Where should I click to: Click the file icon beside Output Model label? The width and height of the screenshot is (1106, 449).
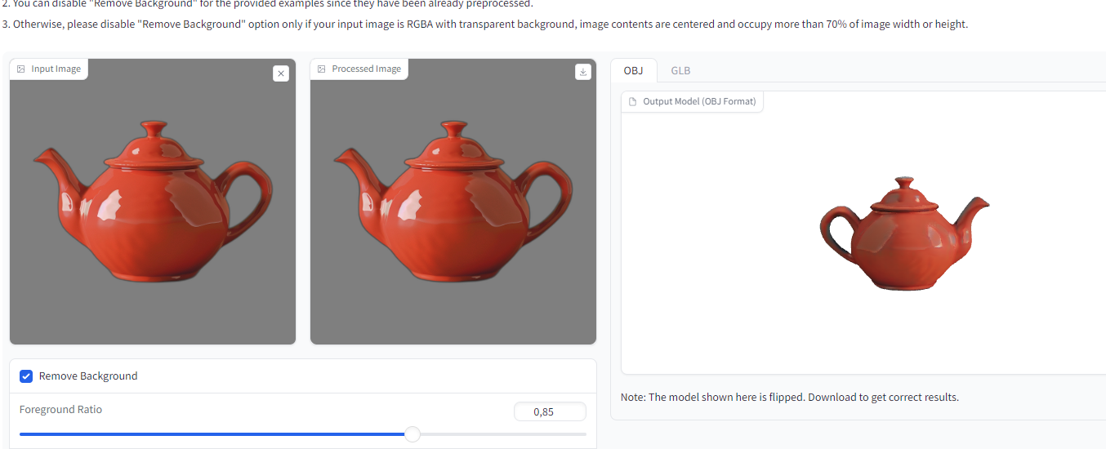click(x=633, y=102)
